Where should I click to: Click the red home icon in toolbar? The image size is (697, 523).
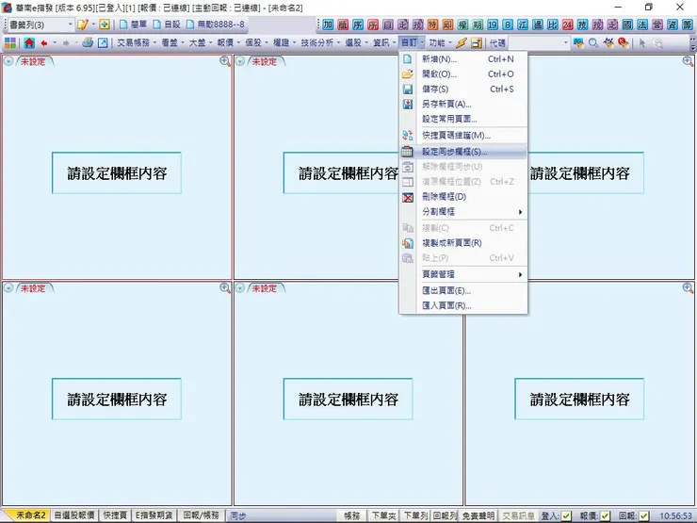tap(29, 43)
